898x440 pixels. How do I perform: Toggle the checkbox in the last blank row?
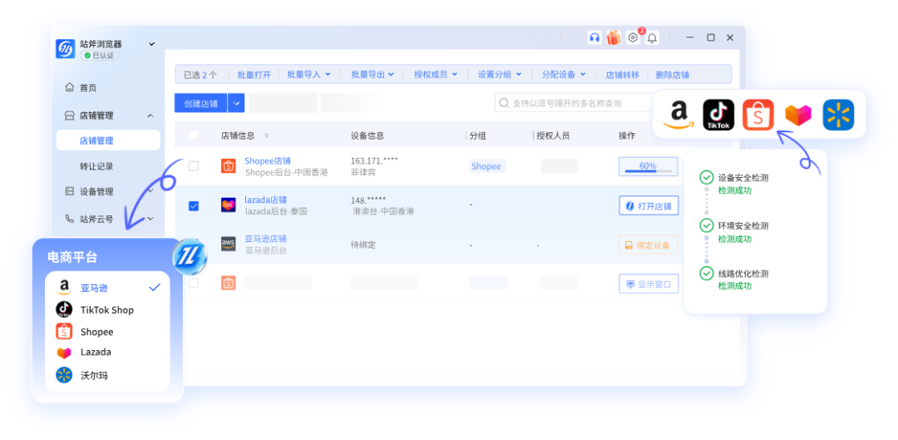pos(194,283)
